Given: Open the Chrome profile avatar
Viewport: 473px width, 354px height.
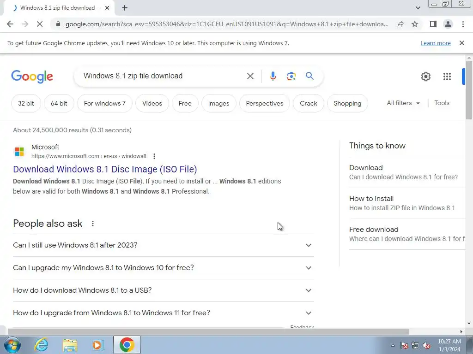Looking at the screenshot, I should [x=448, y=24].
